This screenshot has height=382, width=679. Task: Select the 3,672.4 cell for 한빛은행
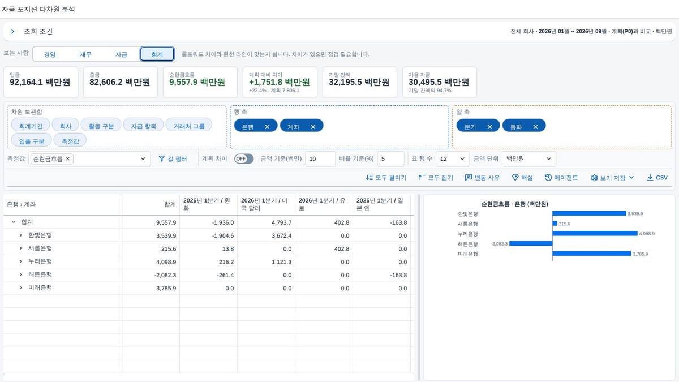click(x=267, y=235)
